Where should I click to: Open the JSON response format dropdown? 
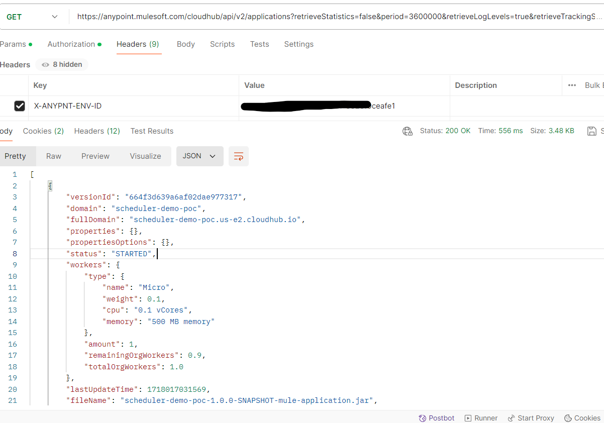[x=199, y=156]
